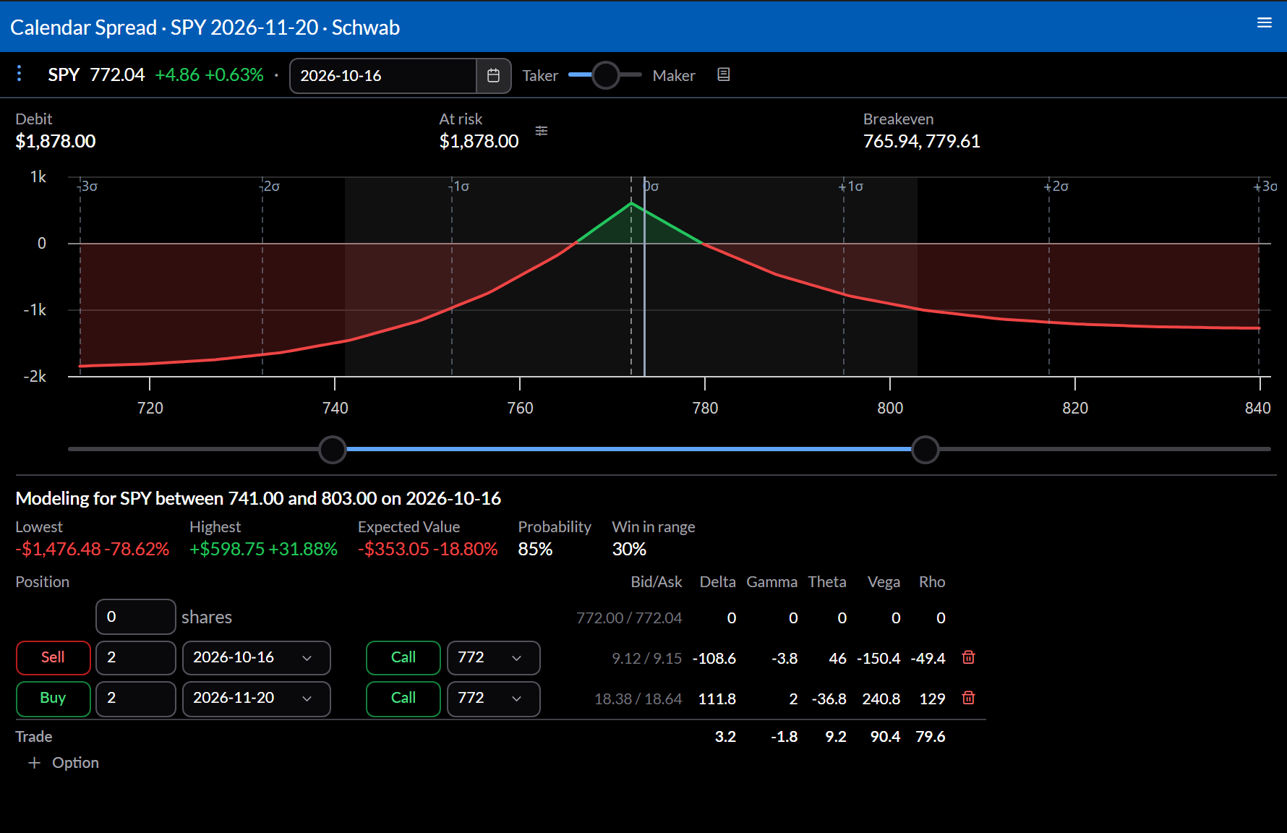Click Highest value +$598.75 +31.88%
1287x833 pixels.
[x=263, y=549]
